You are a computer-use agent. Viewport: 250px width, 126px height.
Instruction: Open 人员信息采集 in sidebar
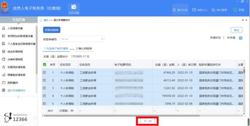coord(15,28)
